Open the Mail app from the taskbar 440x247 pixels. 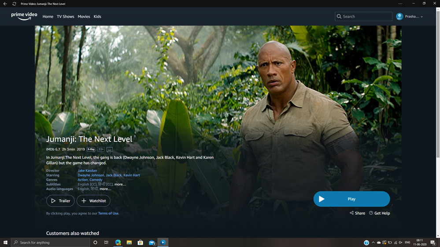tap(152, 243)
